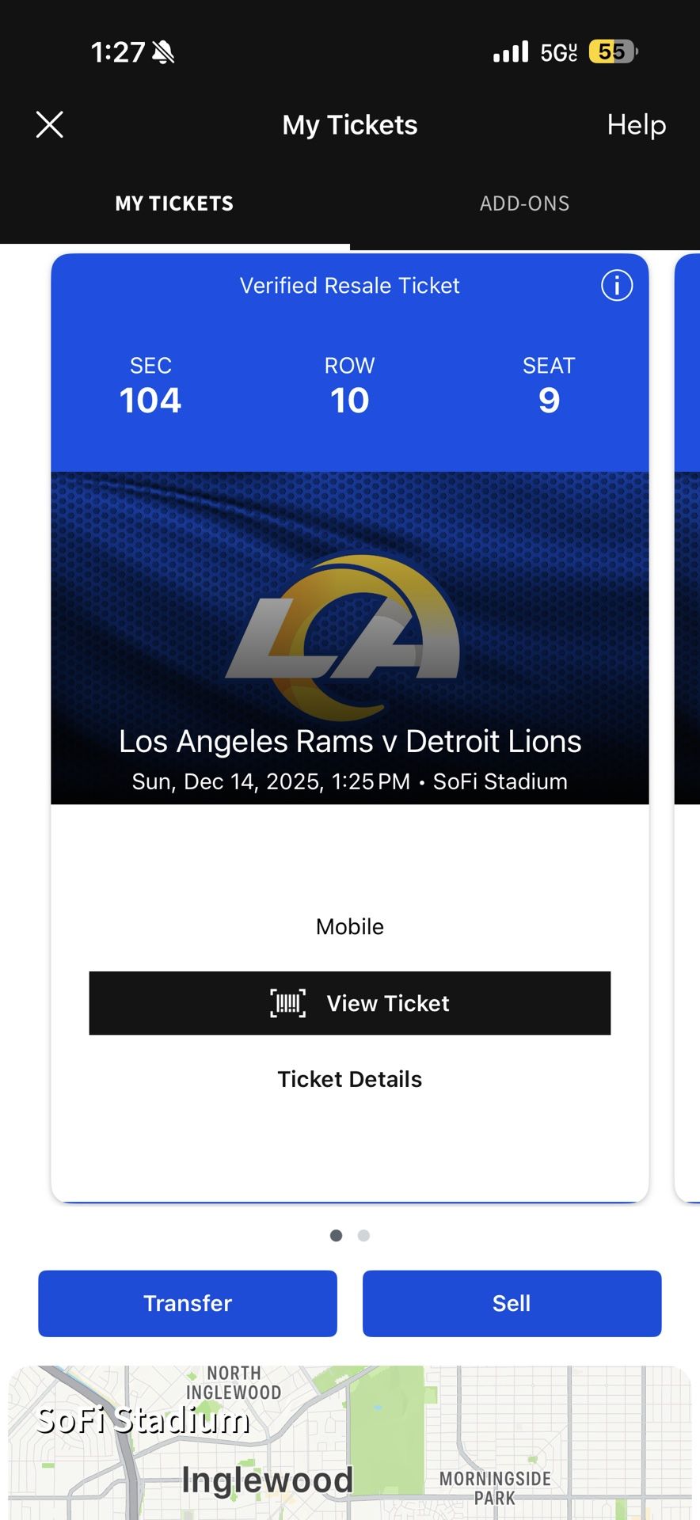700x1520 pixels.
Task: Open Help from the top bar
Action: 636,124
